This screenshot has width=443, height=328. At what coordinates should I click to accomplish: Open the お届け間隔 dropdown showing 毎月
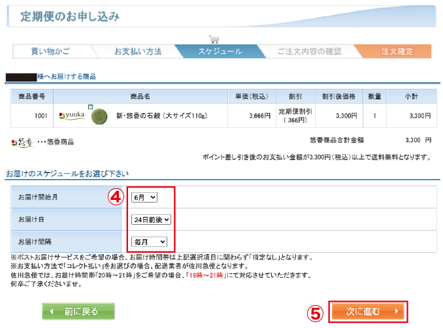(149, 242)
